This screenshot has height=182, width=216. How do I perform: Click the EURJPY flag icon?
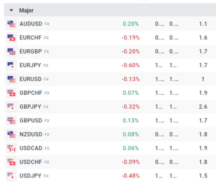[x=12, y=65]
